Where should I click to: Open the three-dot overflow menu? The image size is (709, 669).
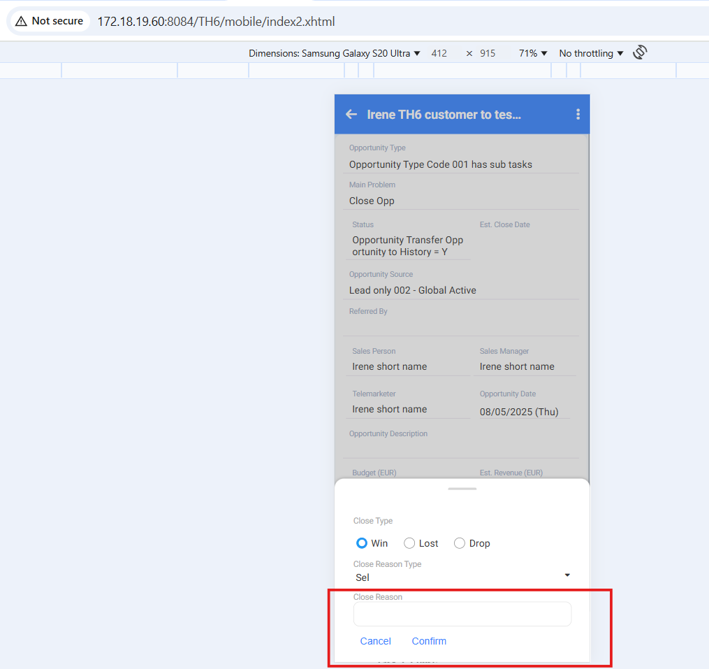tap(578, 115)
